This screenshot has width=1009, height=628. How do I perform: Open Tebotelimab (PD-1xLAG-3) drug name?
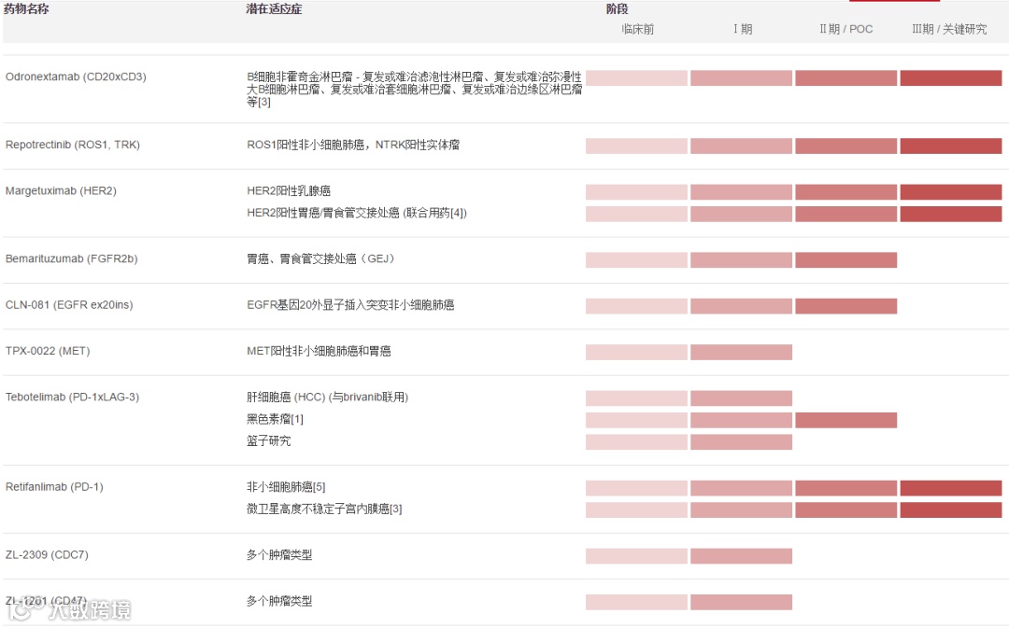(x=72, y=398)
